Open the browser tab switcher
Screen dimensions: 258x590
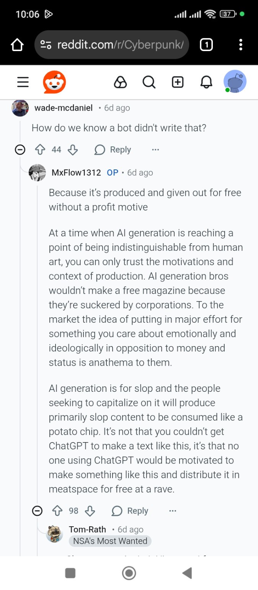pos(206,45)
